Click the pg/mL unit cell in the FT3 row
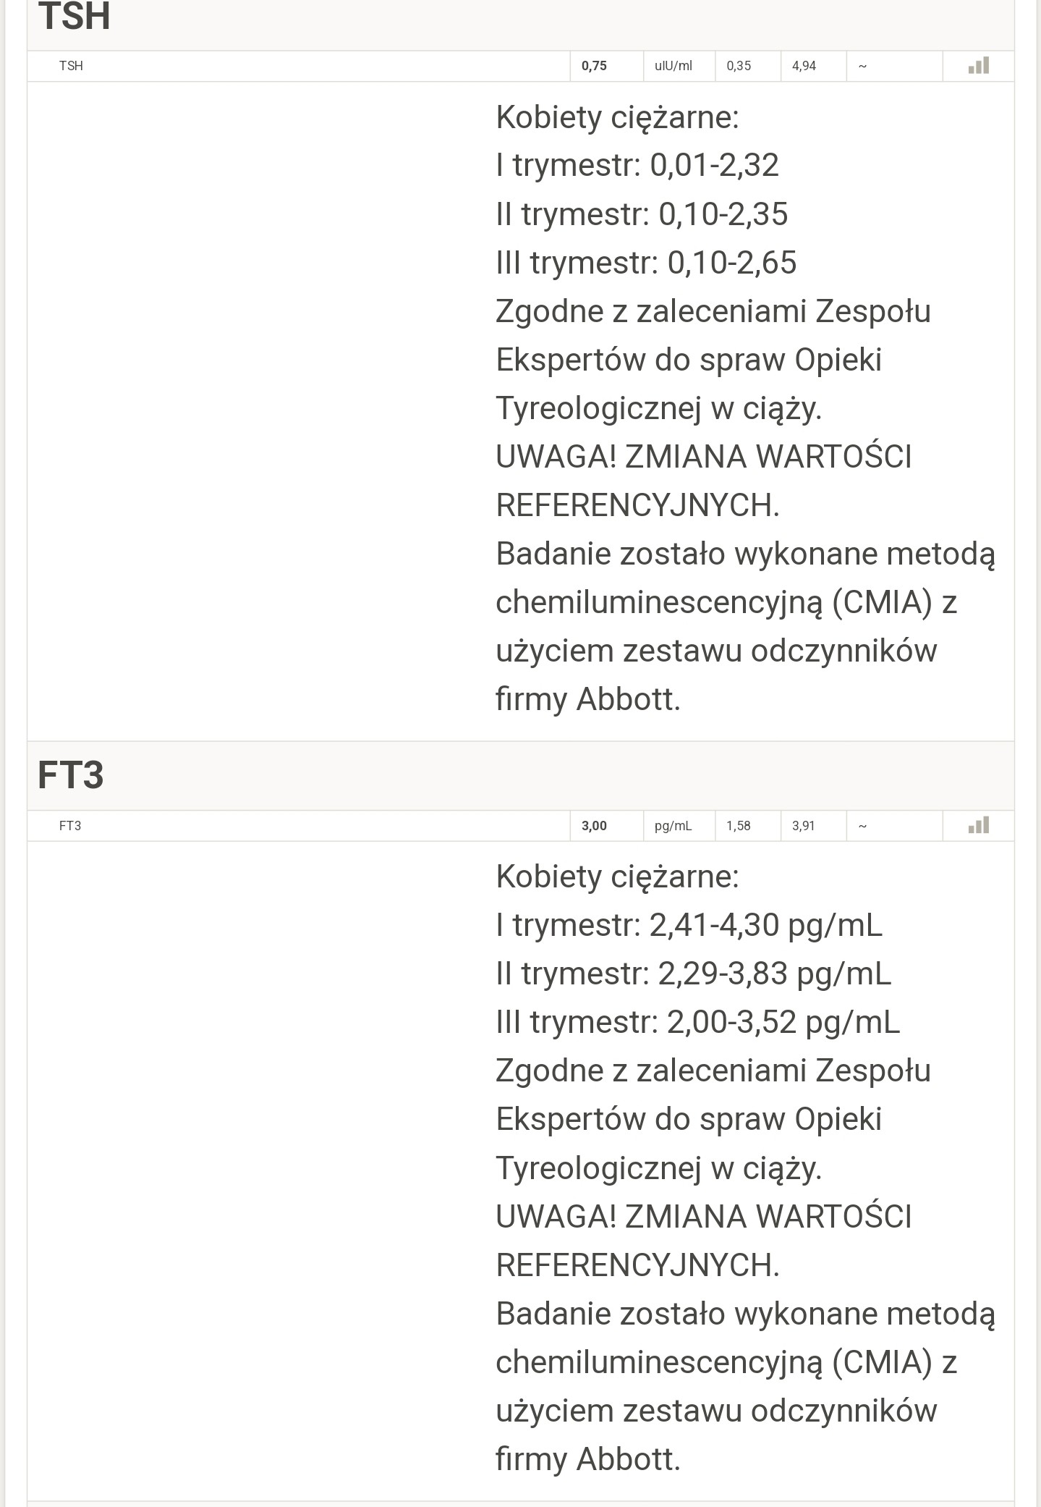 click(673, 826)
